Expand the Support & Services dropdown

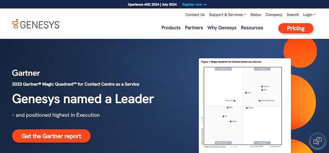(x=227, y=15)
